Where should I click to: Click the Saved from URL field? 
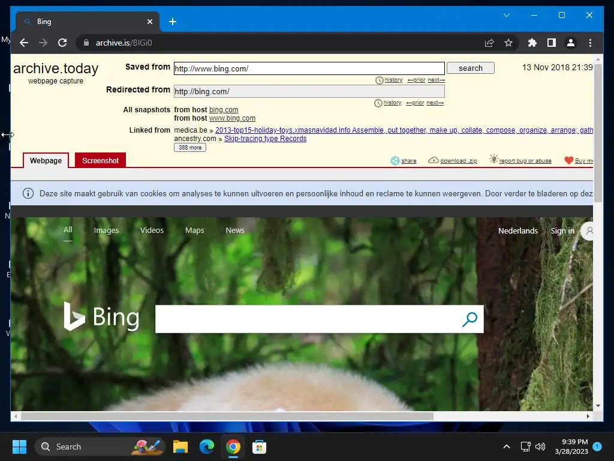pyautogui.click(x=309, y=68)
